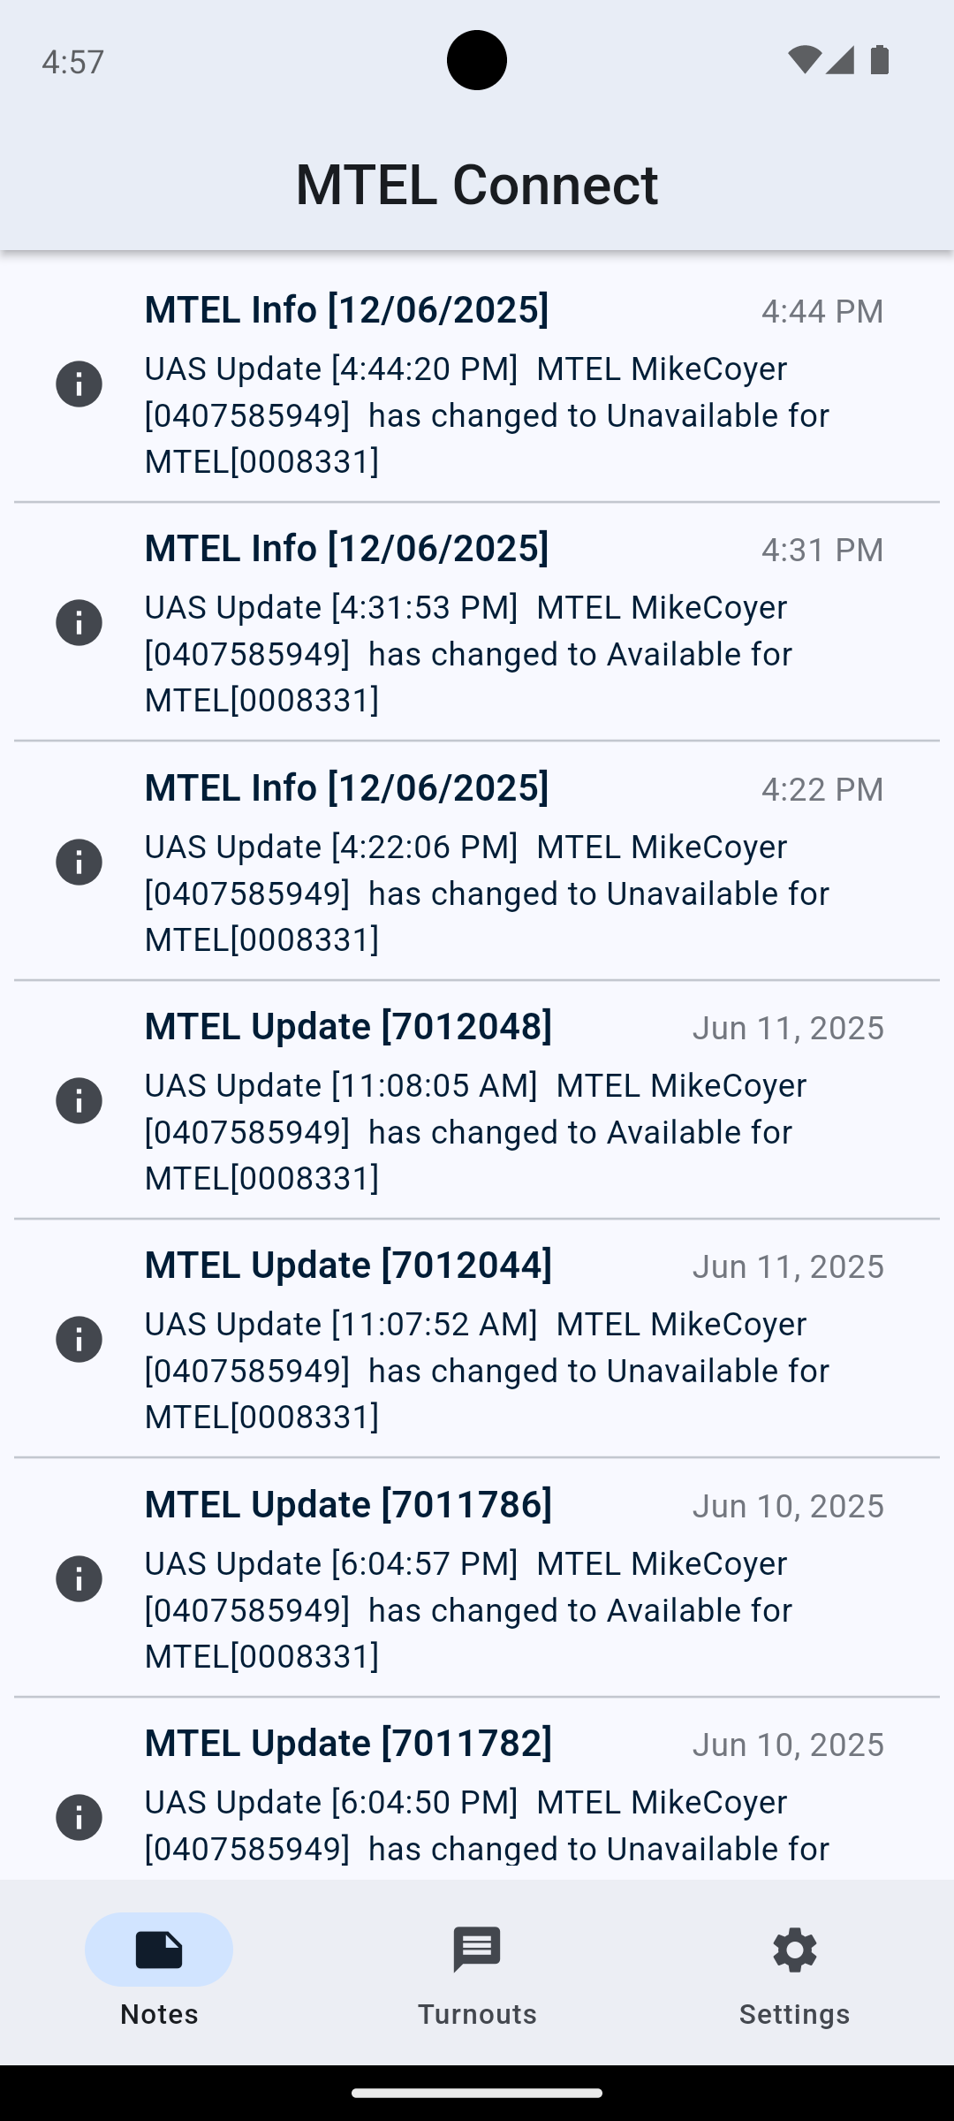Select MTEL Update [7012044] title
Screen dimensions: 954x2121
(348, 1265)
